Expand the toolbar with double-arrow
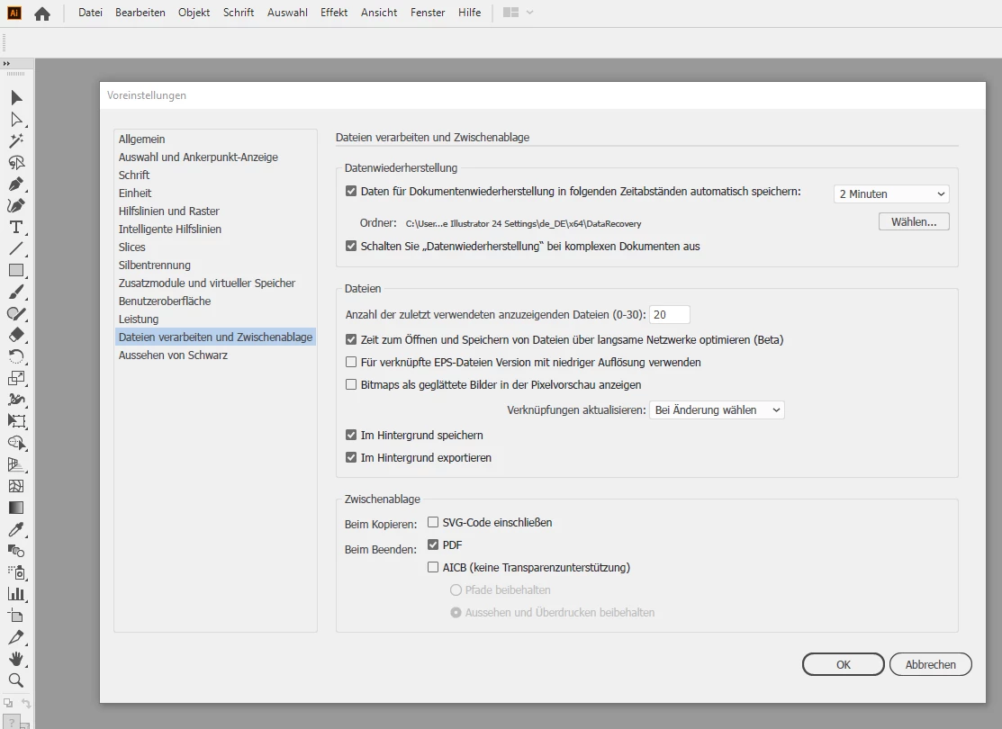 click(x=6, y=63)
